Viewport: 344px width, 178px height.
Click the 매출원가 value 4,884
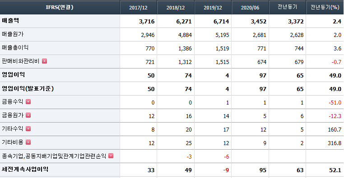pyautogui.click(x=185, y=35)
